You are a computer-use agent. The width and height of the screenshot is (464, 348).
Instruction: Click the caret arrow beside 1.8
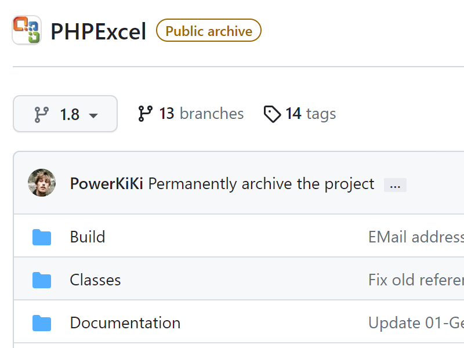tap(93, 115)
